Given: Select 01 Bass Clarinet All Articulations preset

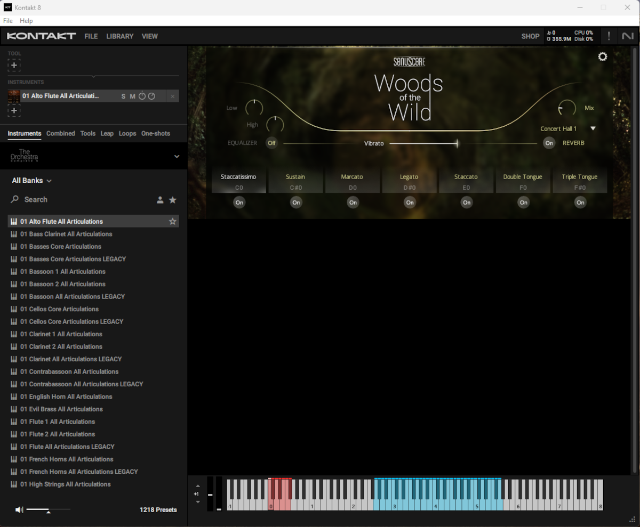Looking at the screenshot, I should (93, 234).
